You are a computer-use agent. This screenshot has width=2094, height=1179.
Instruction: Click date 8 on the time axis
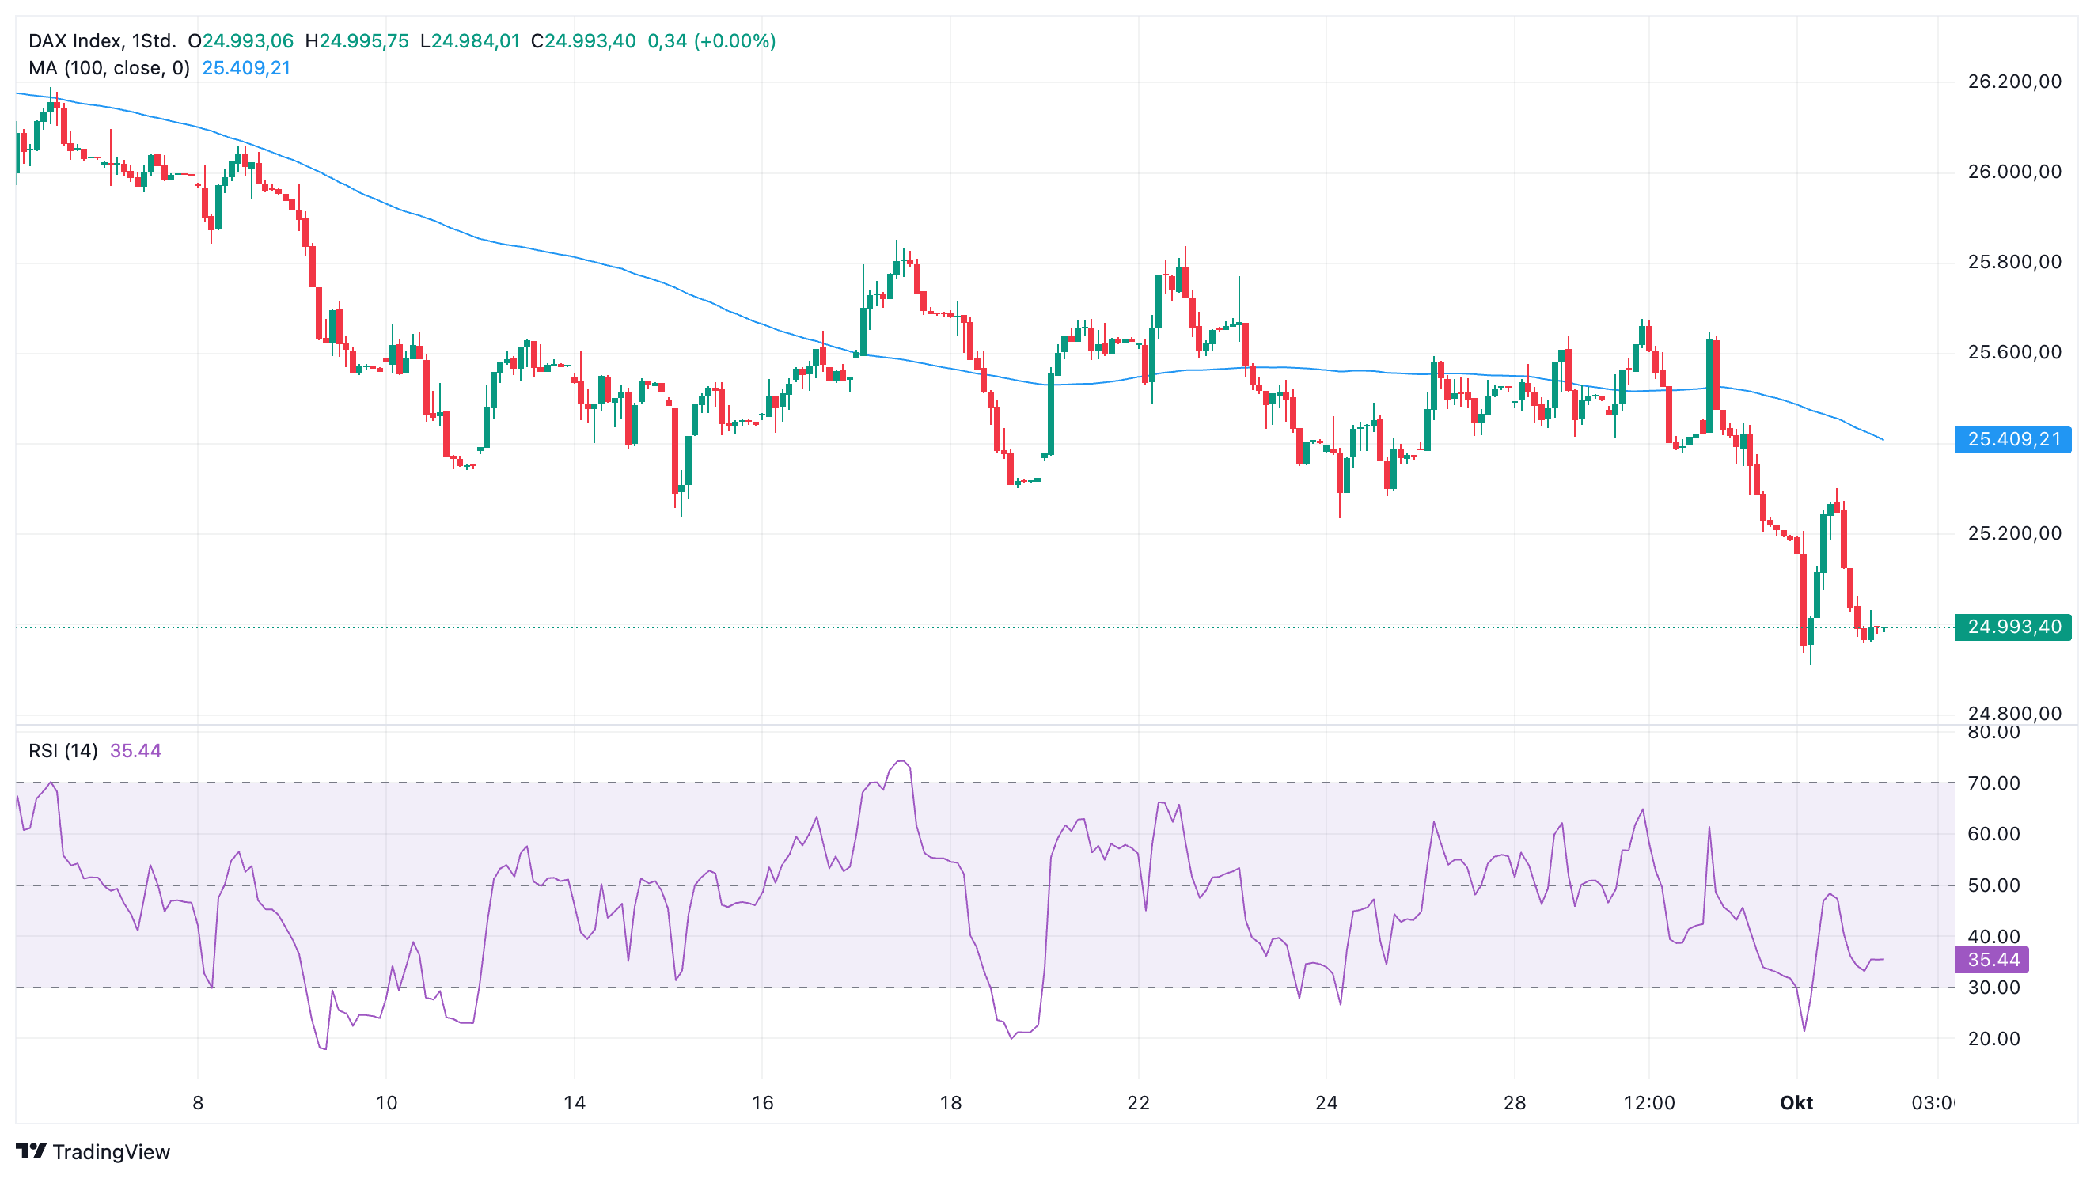pos(198,1102)
